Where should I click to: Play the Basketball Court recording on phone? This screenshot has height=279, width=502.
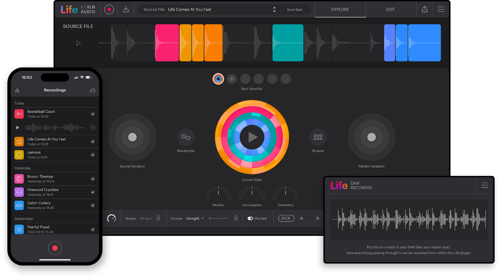tap(18, 127)
